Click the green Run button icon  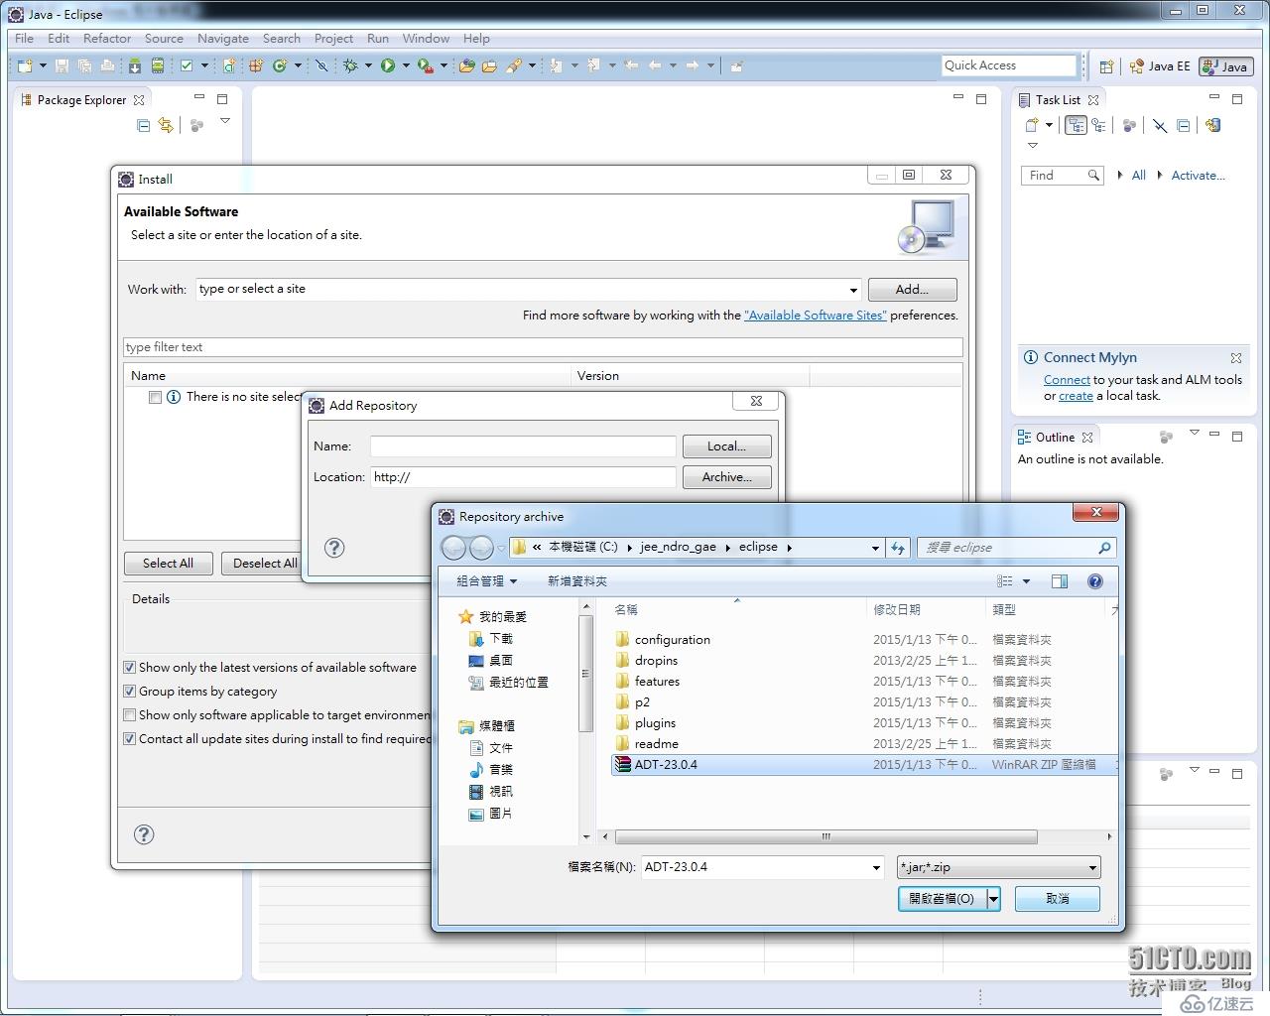(388, 65)
